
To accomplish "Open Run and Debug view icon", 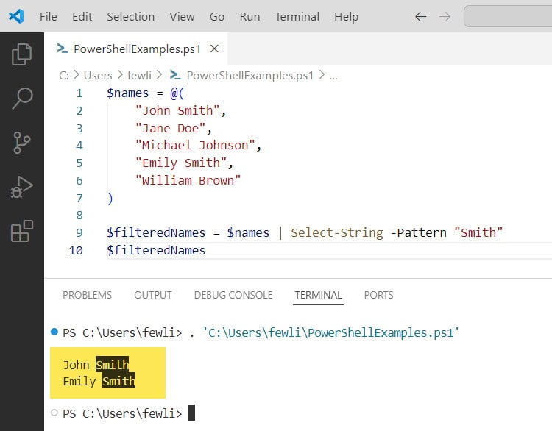I will 22,187.
